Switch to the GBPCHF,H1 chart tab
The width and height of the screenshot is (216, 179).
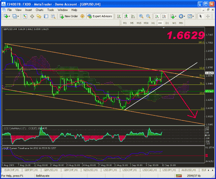tap(71, 170)
